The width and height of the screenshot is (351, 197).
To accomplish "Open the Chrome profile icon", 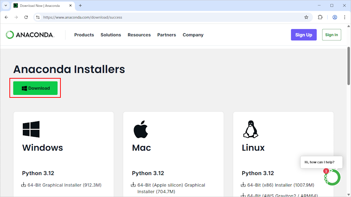I will tap(335, 17).
